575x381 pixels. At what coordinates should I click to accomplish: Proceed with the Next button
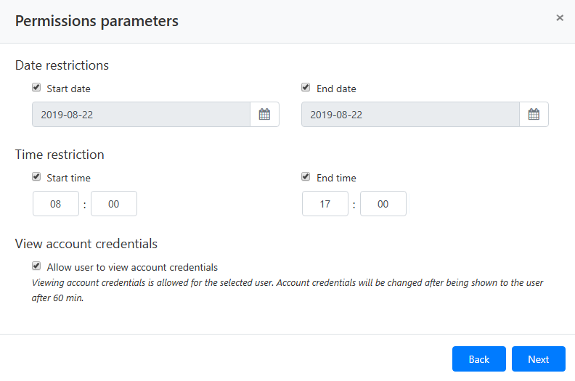click(x=538, y=359)
